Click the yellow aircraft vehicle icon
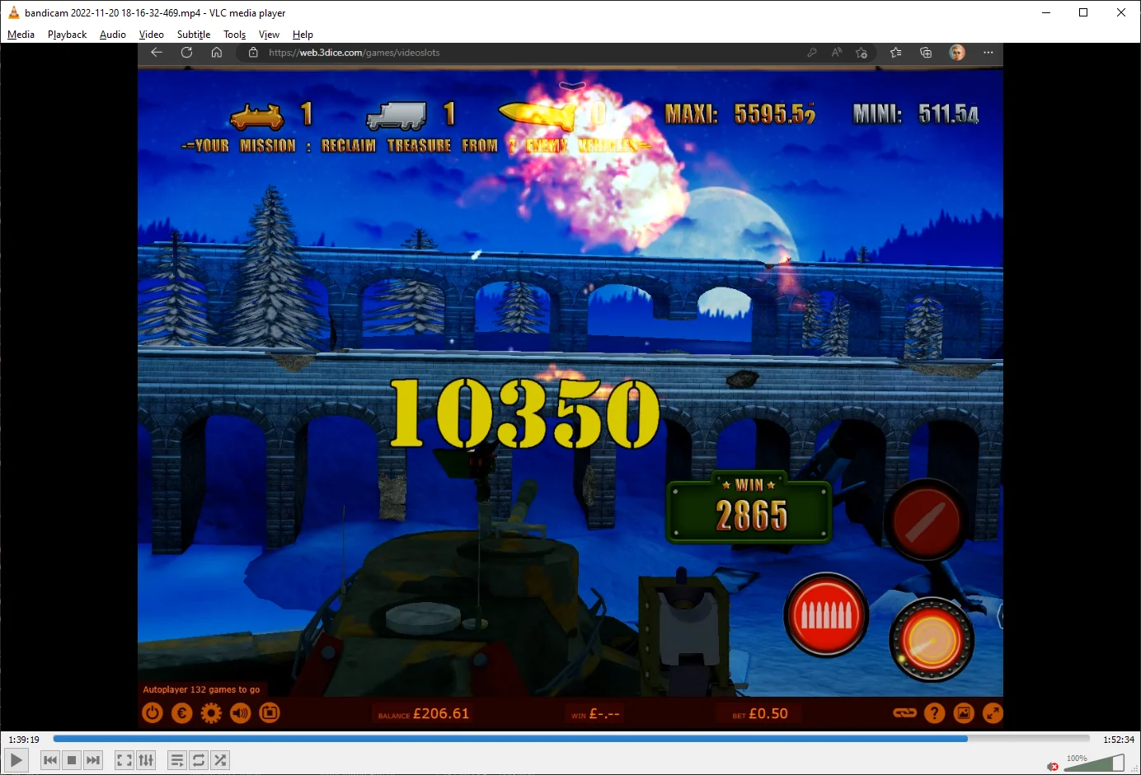The image size is (1141, 775). (538, 115)
